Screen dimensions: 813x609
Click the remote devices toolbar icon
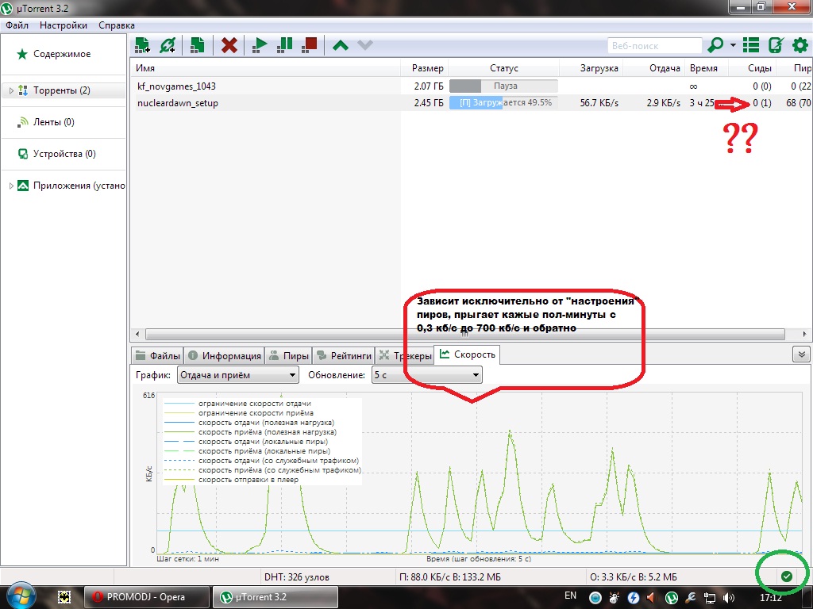point(776,45)
